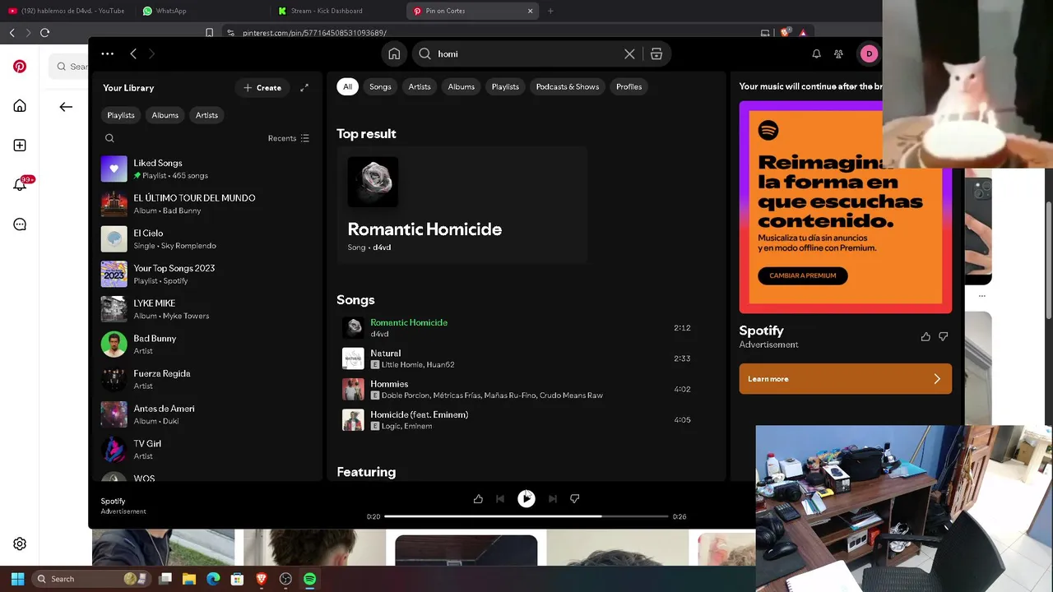Filter search results by Profiles
Viewport: 1053px width, 592px height.
629,86
